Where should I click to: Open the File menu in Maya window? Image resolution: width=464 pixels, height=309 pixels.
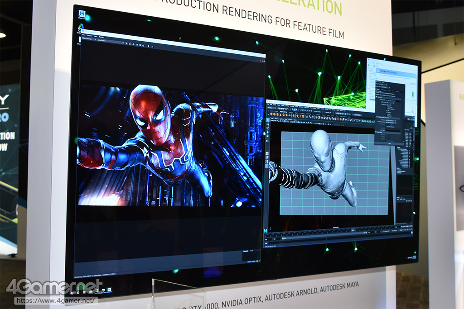[268, 104]
